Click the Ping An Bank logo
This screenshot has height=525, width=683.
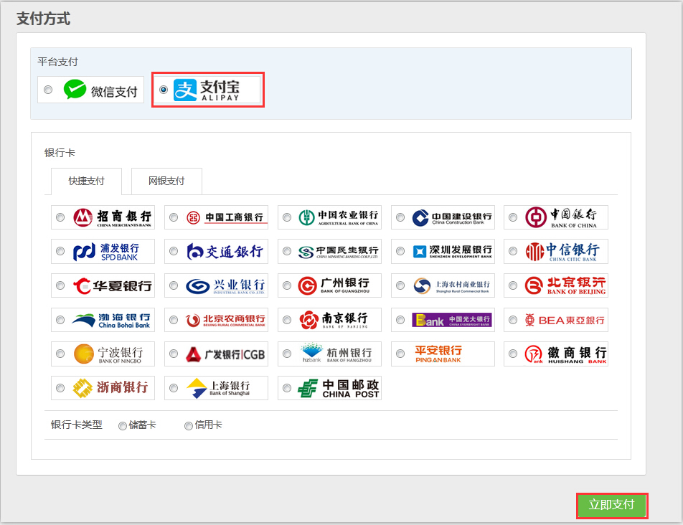[438, 354]
